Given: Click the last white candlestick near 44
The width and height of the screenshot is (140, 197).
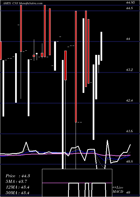Looking at the screenshot, I should pyautogui.click(x=101, y=46).
